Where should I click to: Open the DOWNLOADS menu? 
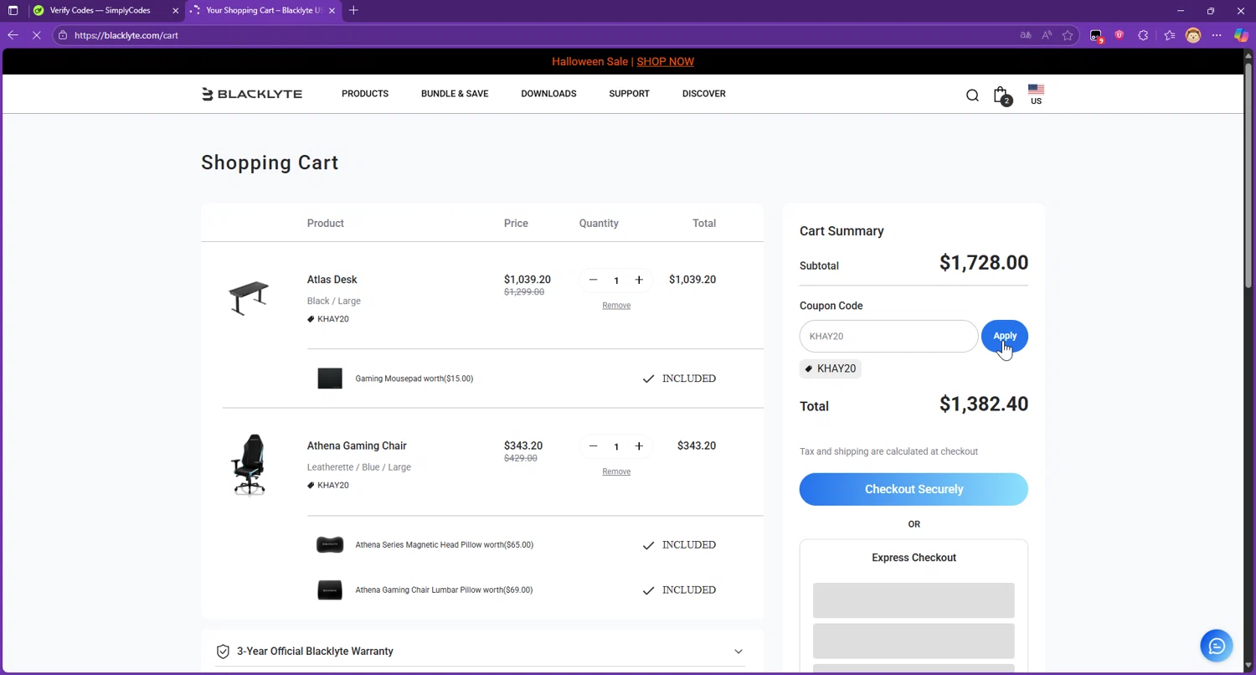click(548, 94)
